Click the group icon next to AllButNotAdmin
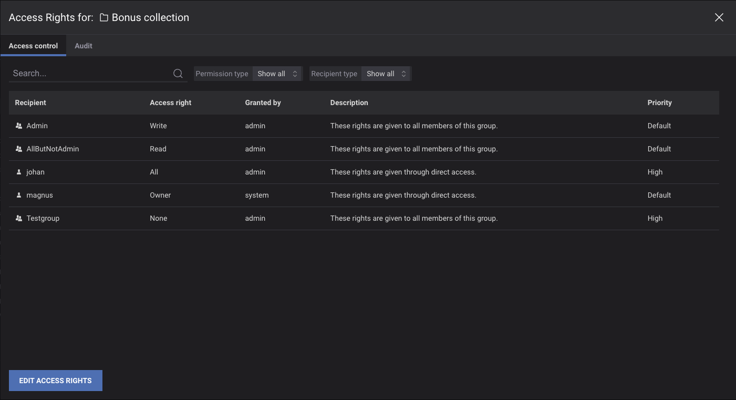736x400 pixels. [19, 149]
